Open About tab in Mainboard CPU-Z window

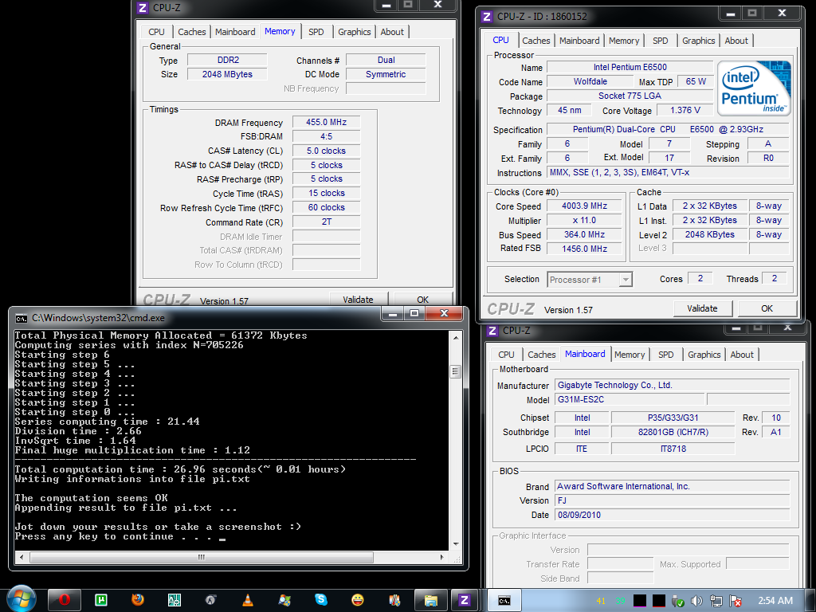(x=742, y=355)
